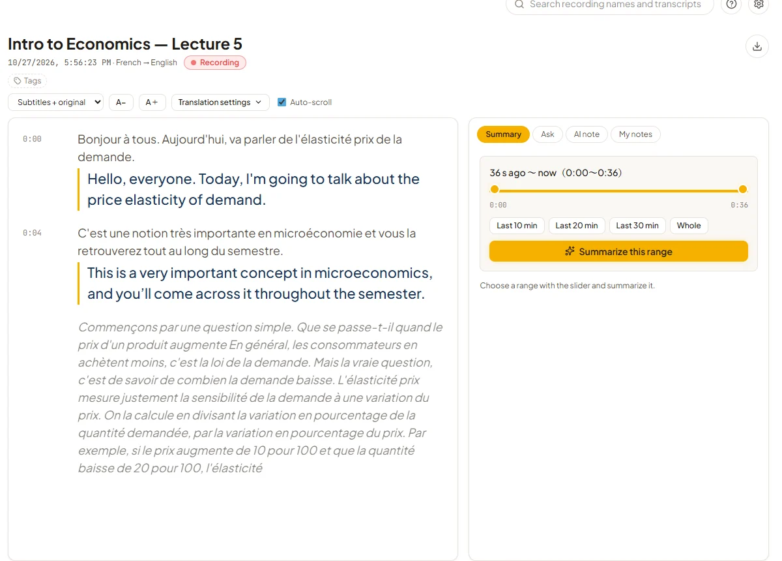Increase font size with A+ button
This screenshot has height=561, width=782.
click(152, 102)
